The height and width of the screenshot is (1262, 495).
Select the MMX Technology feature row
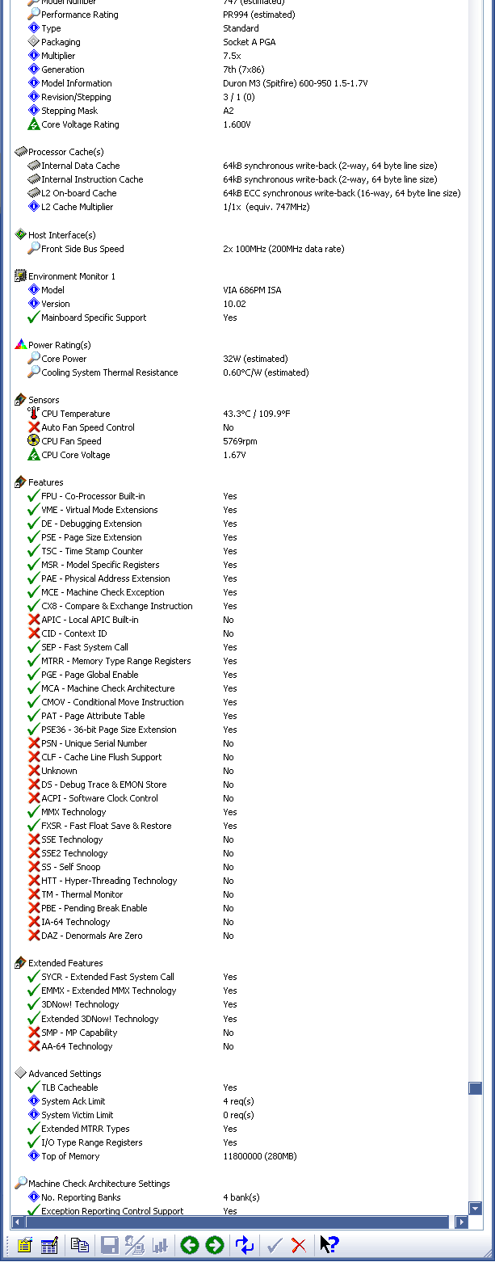click(x=73, y=812)
